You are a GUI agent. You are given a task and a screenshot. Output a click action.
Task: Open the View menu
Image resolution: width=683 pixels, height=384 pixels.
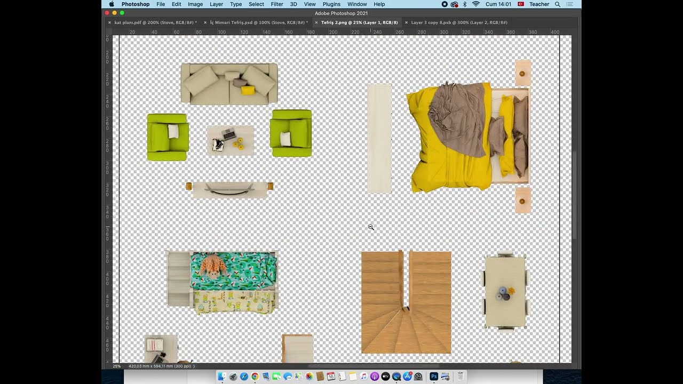point(310,4)
